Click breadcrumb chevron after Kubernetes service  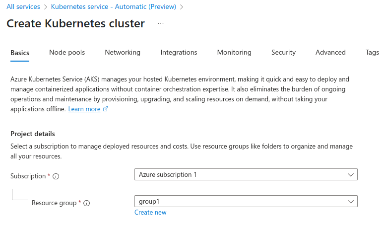pos(182,7)
